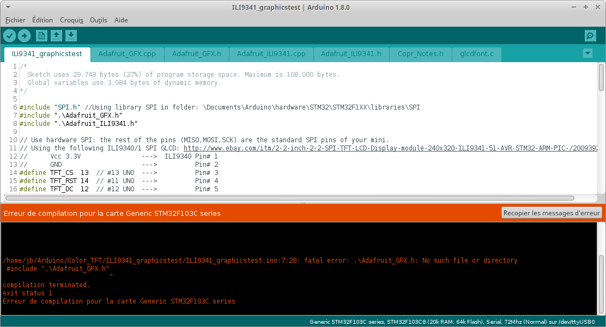Click the console vertical scrollbar

pos(601,284)
